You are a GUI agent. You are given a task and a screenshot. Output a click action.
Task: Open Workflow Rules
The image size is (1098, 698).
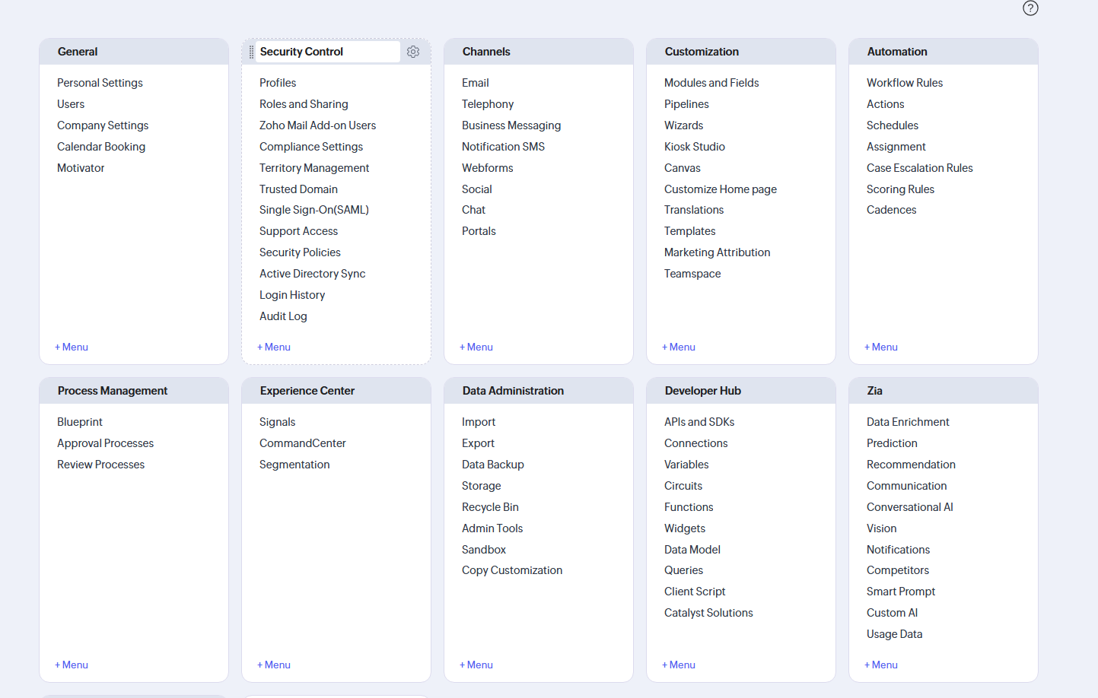pyautogui.click(x=905, y=83)
